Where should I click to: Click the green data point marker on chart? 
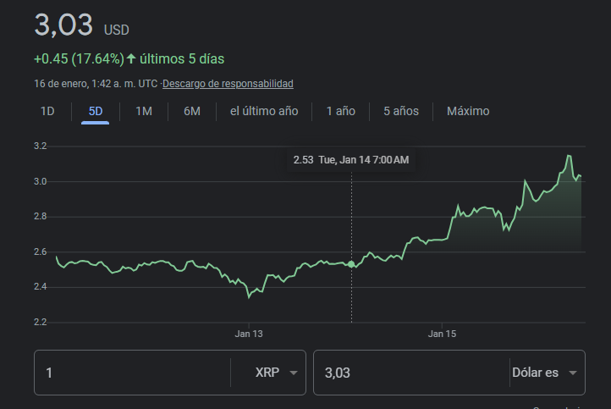point(351,264)
